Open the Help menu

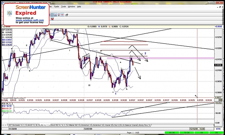pyautogui.click(x=79, y=6)
